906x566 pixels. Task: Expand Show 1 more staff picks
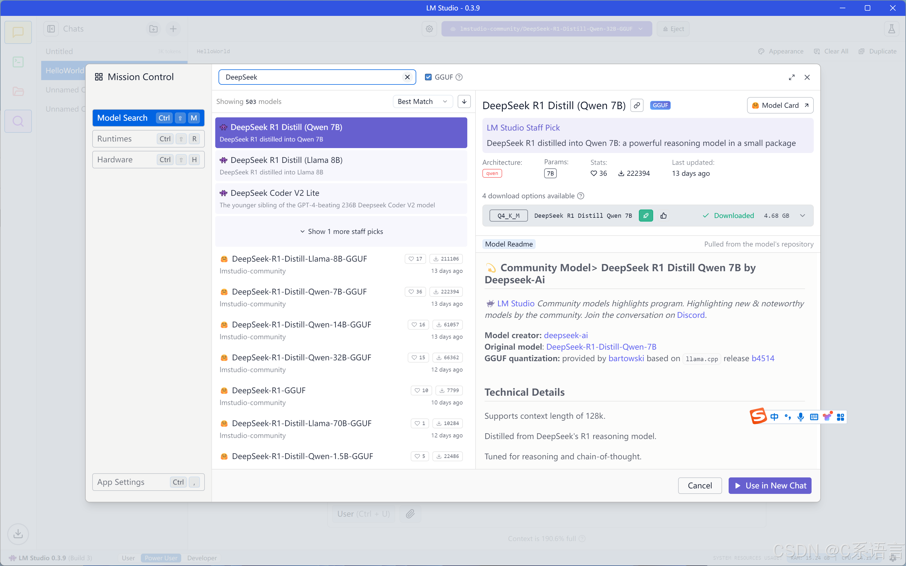click(x=341, y=231)
